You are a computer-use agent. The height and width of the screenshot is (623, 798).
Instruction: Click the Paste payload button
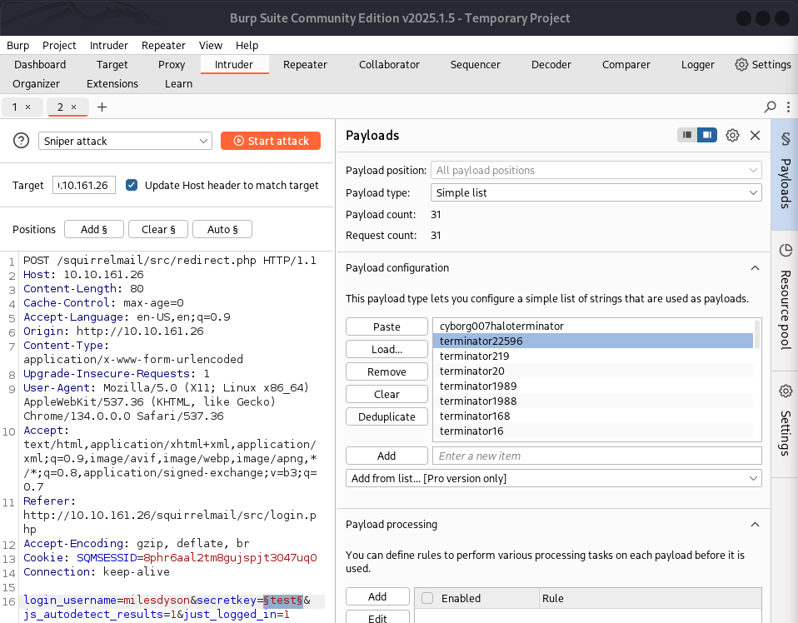(x=387, y=326)
